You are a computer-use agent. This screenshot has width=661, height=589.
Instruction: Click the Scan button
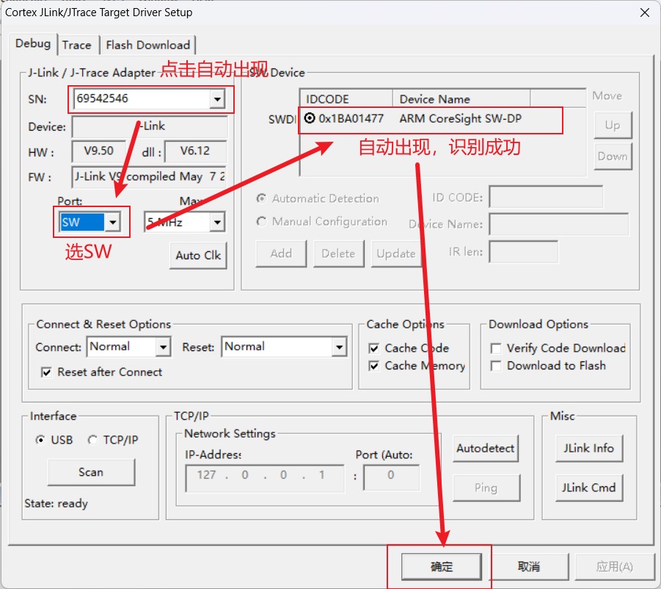click(91, 472)
